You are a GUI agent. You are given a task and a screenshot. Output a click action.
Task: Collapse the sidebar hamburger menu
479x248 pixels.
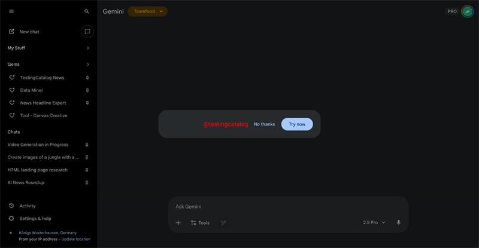tap(11, 11)
